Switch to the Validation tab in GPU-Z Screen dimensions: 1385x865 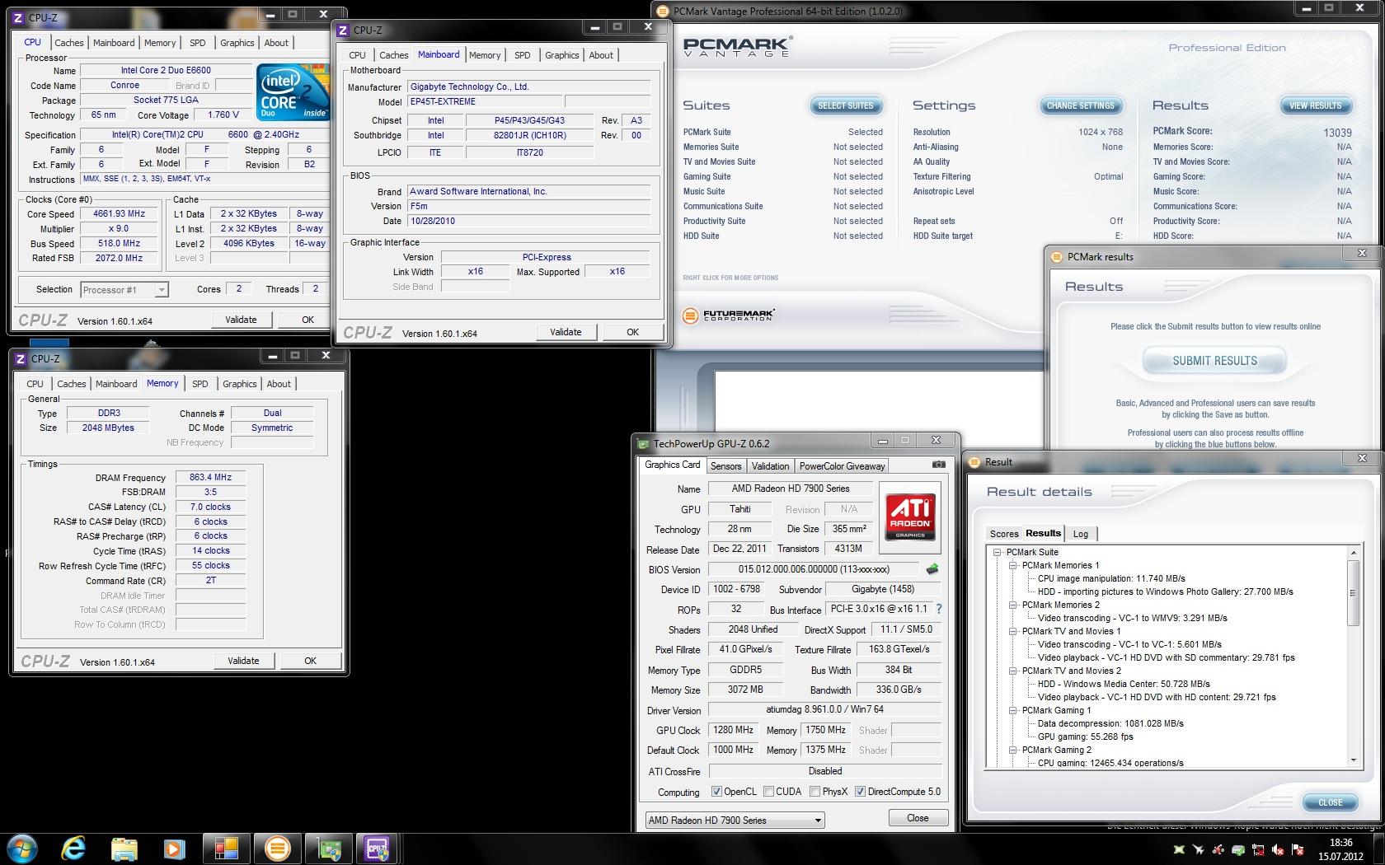[x=770, y=466]
